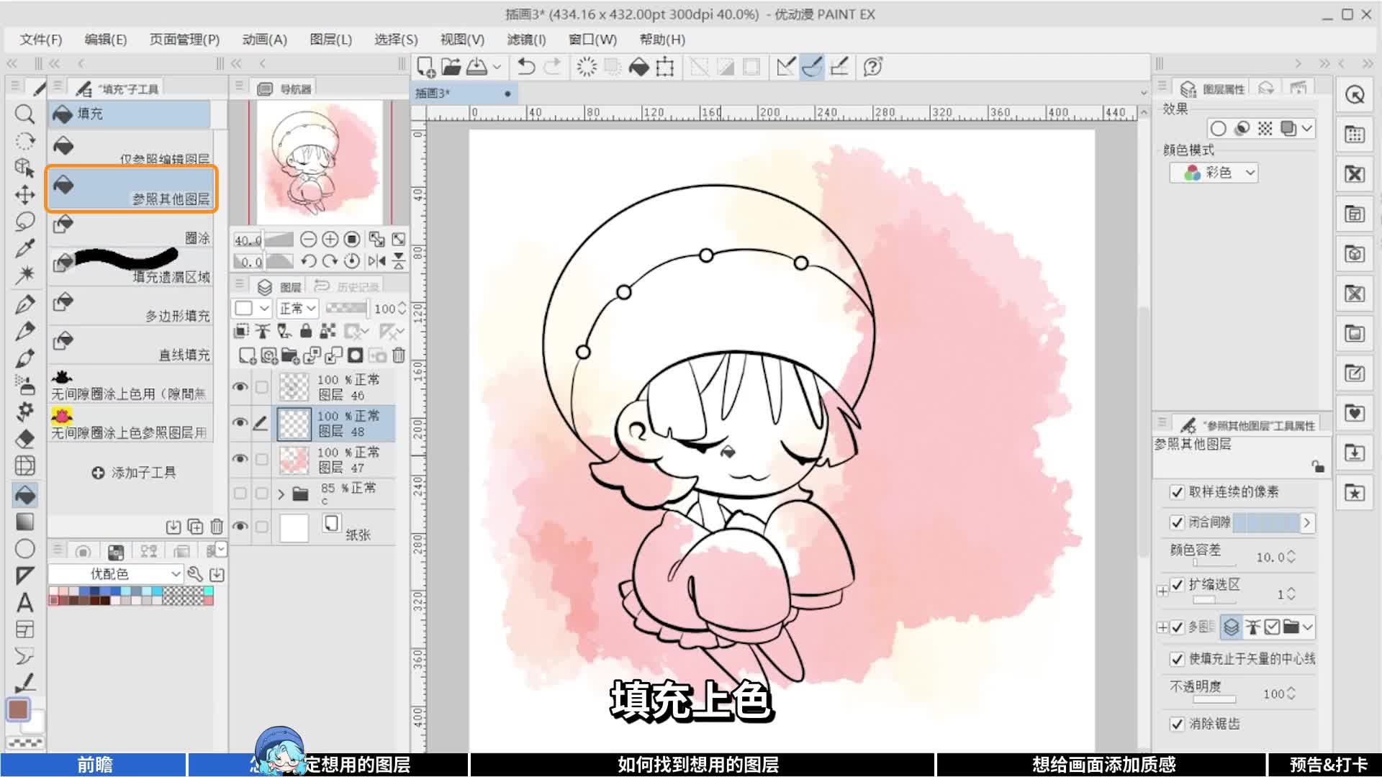Open the multiple reference mode dropdown arrow
This screenshot has height=777, width=1382.
click(x=1307, y=627)
